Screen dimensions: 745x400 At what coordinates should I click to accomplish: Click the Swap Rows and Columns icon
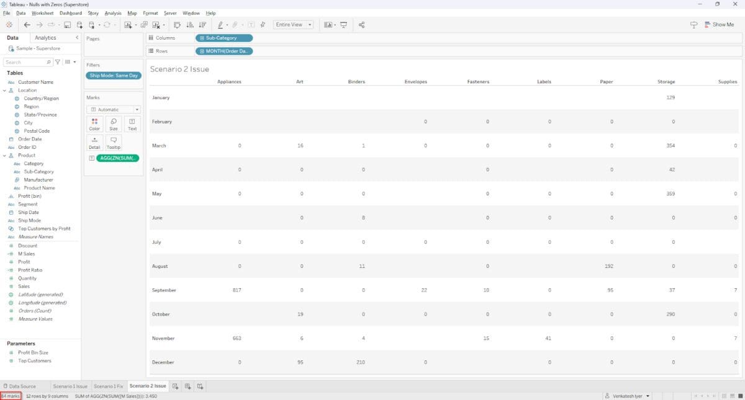(x=177, y=25)
